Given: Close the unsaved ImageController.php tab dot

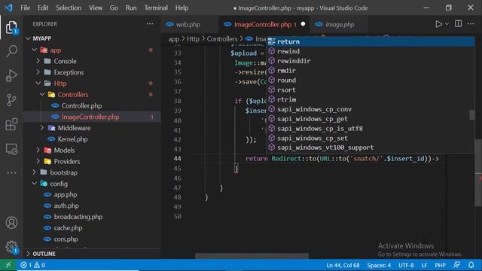Looking at the screenshot, I should pyautogui.click(x=303, y=24).
